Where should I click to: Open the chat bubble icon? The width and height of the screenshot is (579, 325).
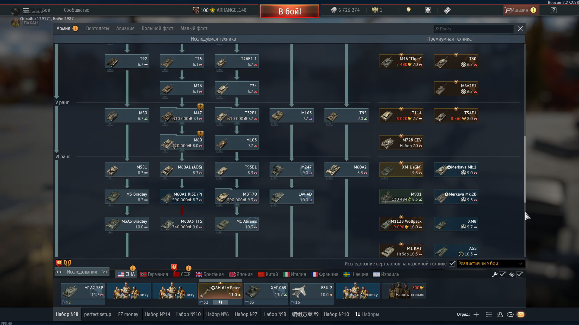510,314
